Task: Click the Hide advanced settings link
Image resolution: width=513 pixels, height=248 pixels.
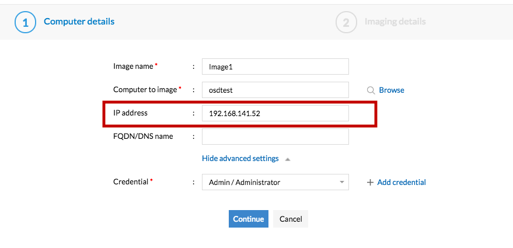Action: 240,159
